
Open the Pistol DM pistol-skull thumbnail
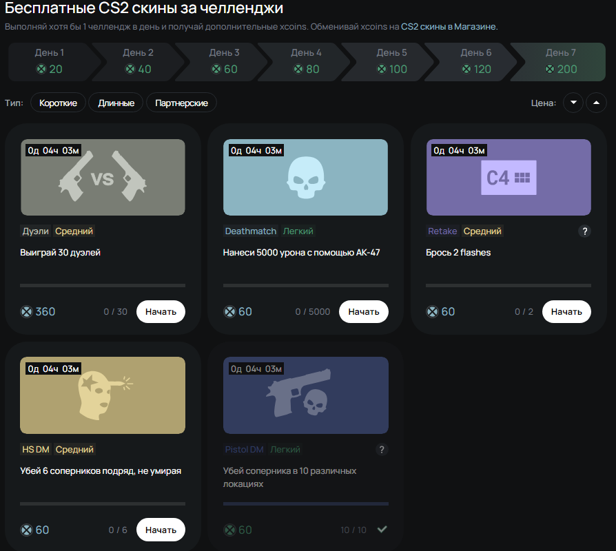click(306, 395)
